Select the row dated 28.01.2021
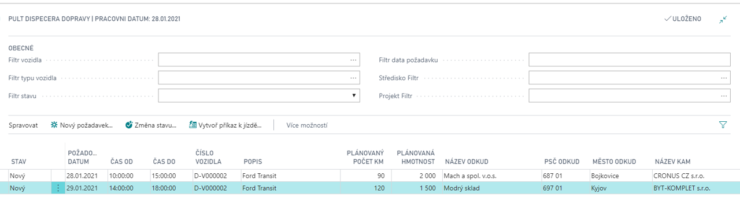The width and height of the screenshot is (740, 220). point(370,176)
